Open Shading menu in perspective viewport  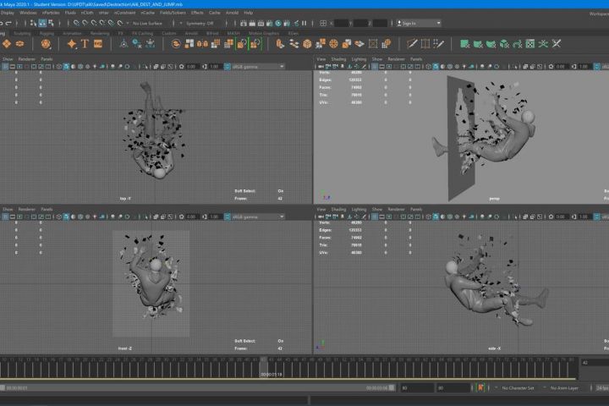(338, 58)
